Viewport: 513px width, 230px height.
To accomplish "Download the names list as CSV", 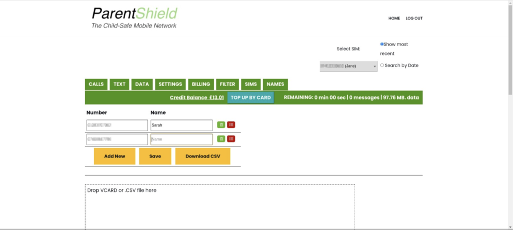I will tap(202, 156).
